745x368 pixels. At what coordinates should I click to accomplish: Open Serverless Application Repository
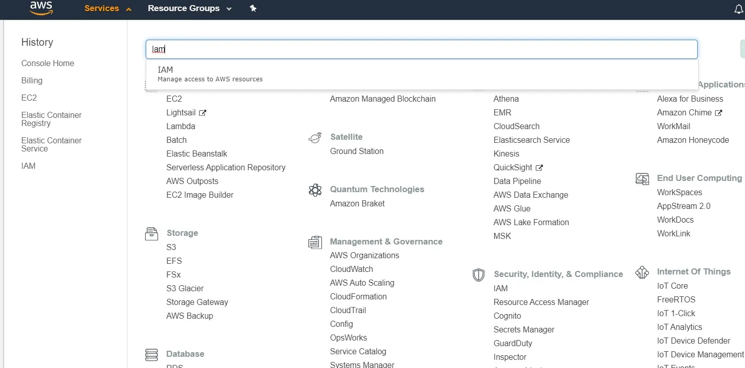[x=226, y=167]
